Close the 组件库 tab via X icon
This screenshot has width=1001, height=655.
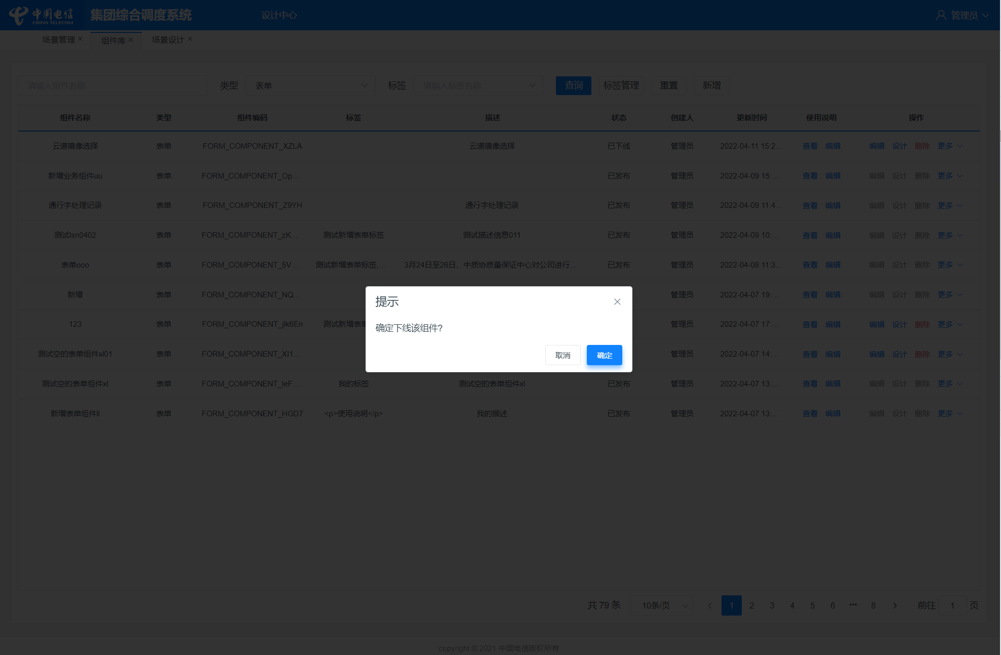click(131, 40)
